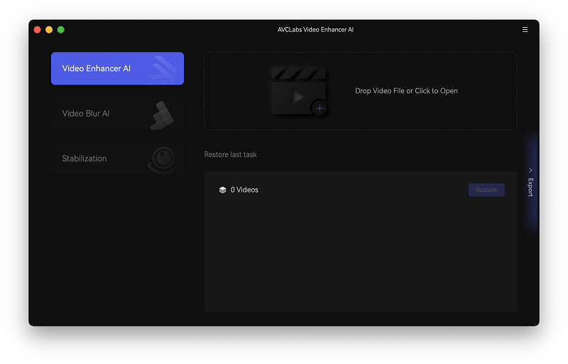Expand the Export side panel

[530, 183]
